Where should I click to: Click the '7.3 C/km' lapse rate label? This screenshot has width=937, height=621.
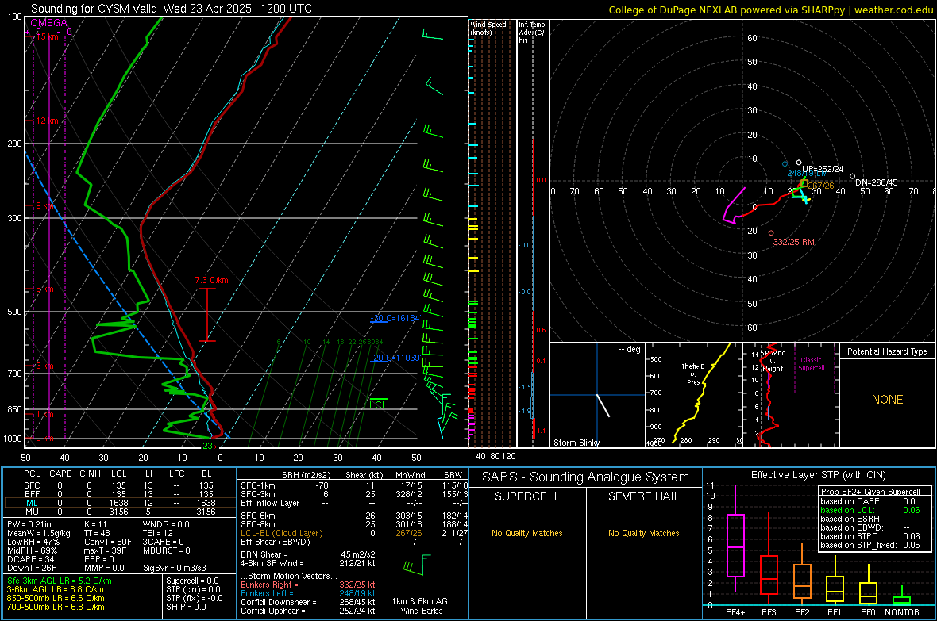click(211, 280)
